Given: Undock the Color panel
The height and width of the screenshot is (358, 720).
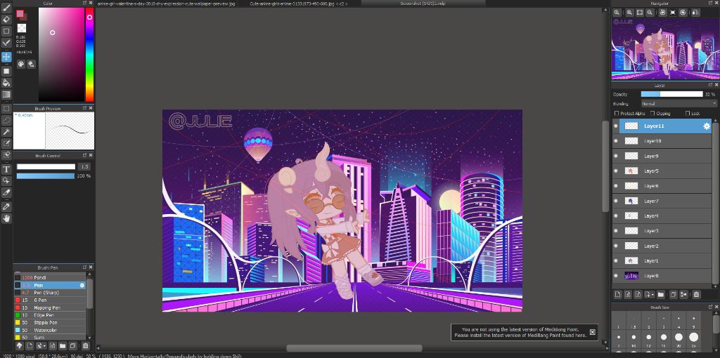Looking at the screenshot, I should click(85, 4).
